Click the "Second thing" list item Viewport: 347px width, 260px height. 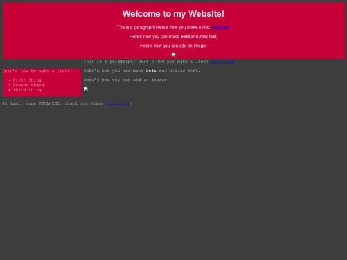[x=28, y=85]
